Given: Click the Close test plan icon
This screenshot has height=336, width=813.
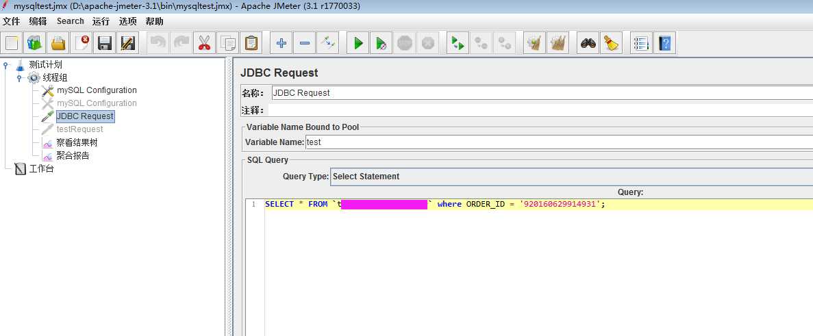Looking at the screenshot, I should tap(82, 43).
